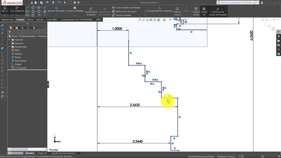The image size is (281, 158).
Task: Click Croquis rápido tool
Action: coord(196,11)
